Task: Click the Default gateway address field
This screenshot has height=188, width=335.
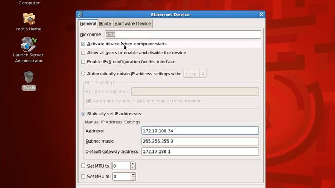Action: coord(200,151)
